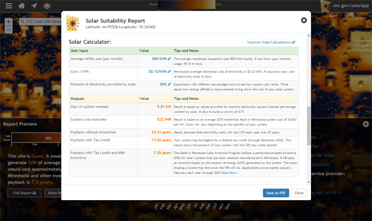Click the Full Report button
372x221 pixels.
[24, 193]
